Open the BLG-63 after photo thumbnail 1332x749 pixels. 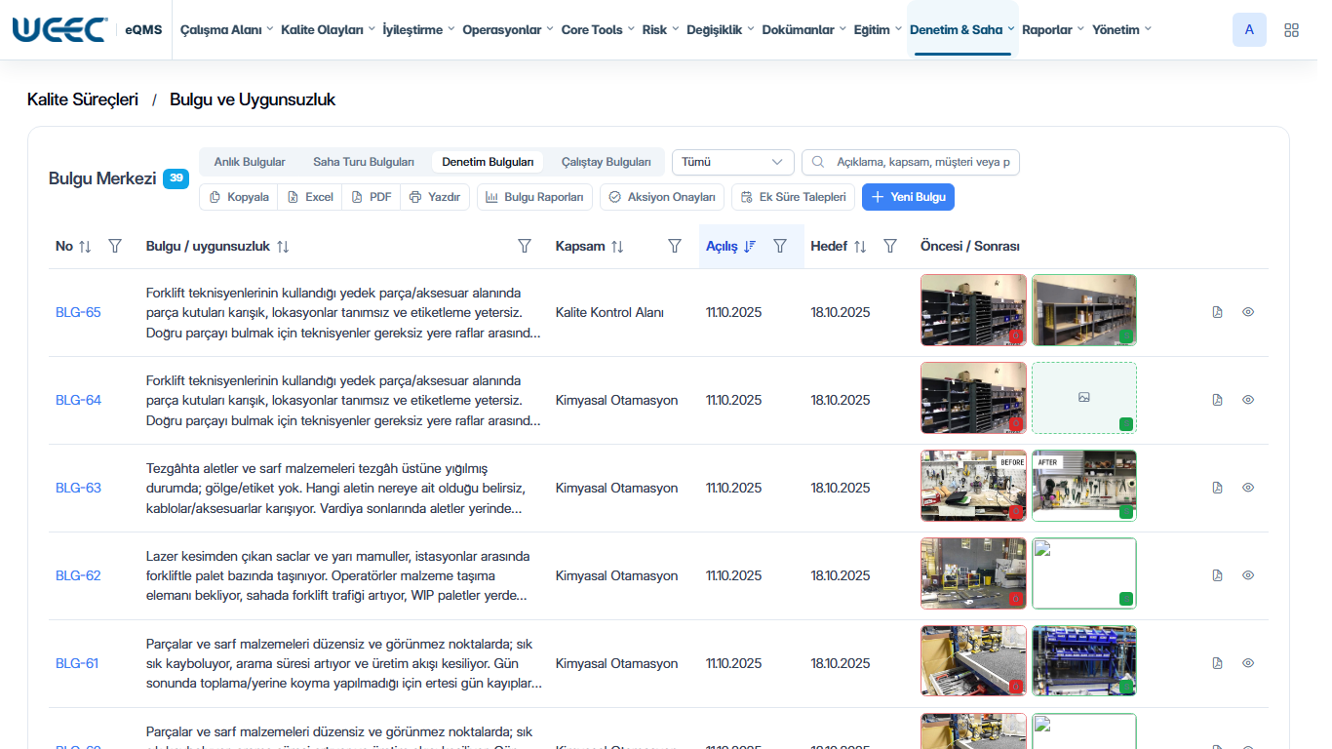coord(1084,486)
